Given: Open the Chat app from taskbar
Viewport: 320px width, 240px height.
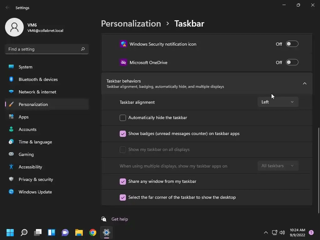Looking at the screenshot, I should (65, 232).
